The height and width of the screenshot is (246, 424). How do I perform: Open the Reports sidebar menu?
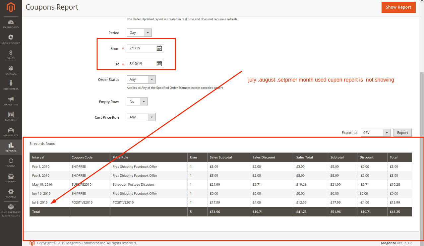point(11,147)
